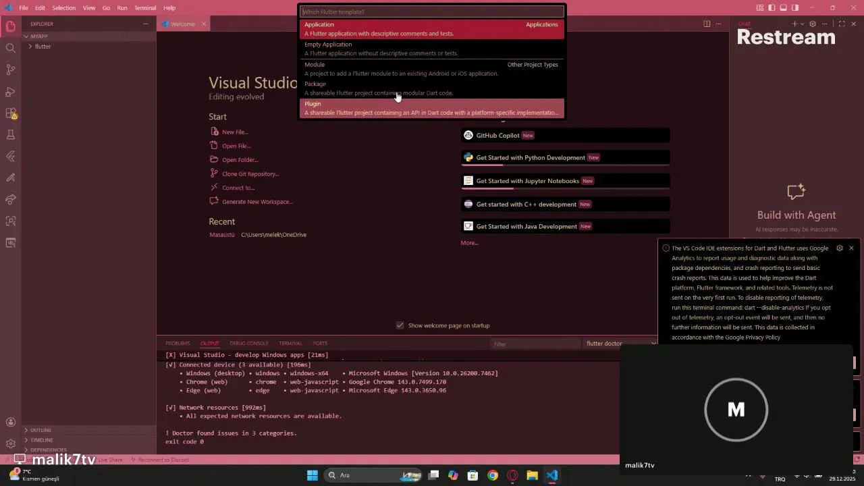Open Windows Start button on taskbar
The height and width of the screenshot is (486, 864).
[x=313, y=475]
